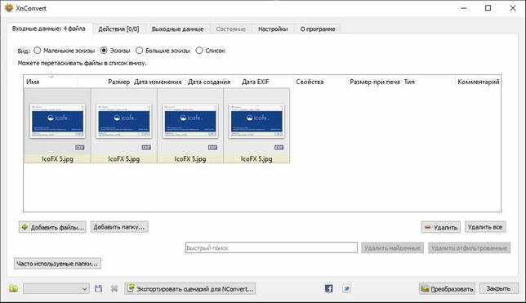Click the "Добавить папку..." button
The width and height of the screenshot is (526, 303).
coord(119,227)
